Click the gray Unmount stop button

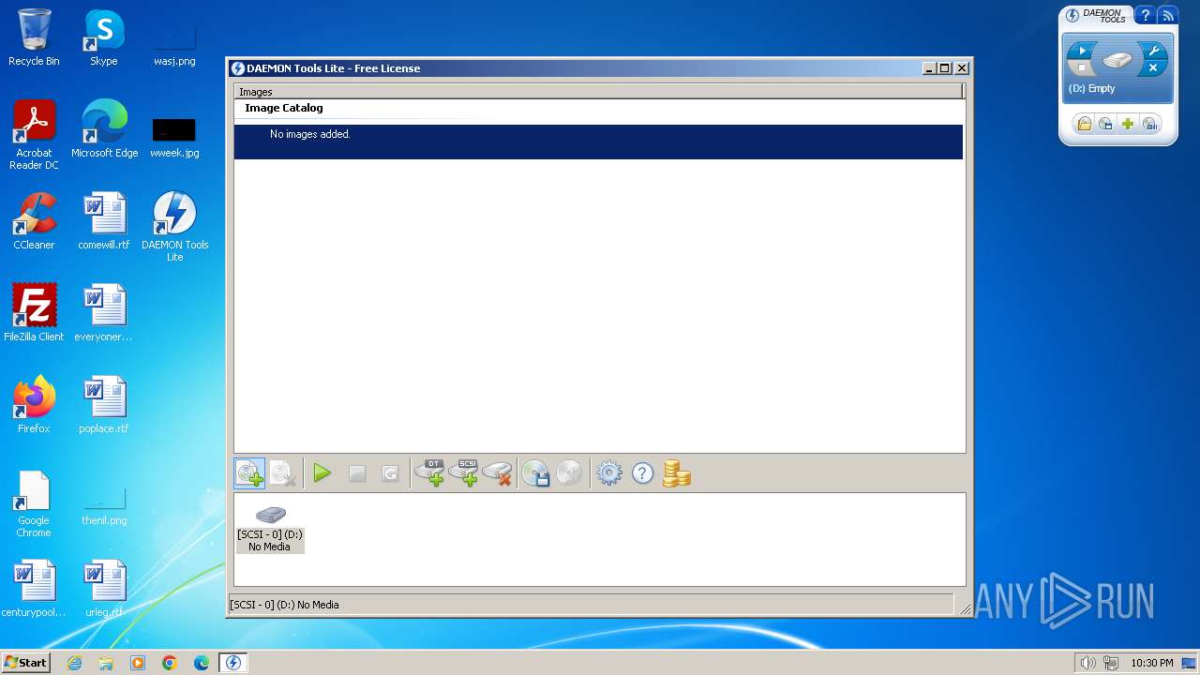click(x=357, y=474)
